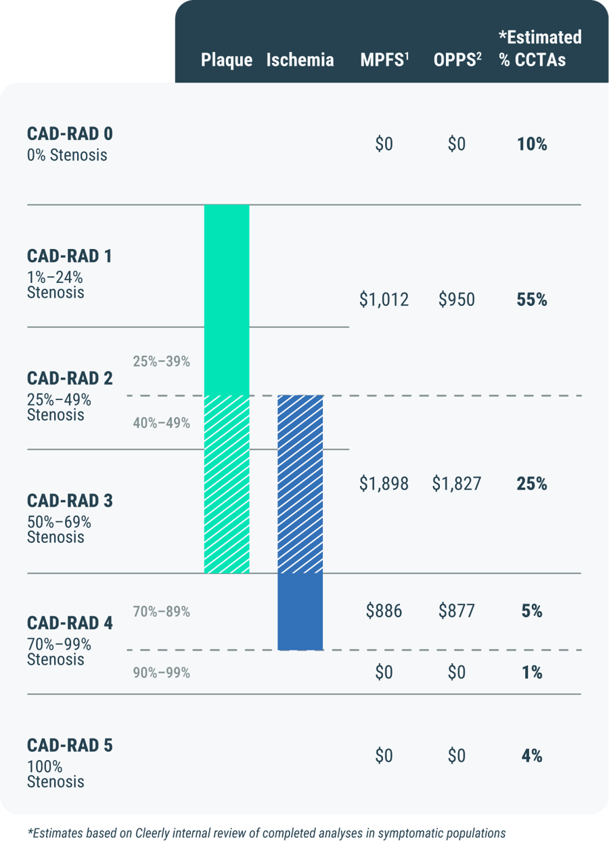Click the Cleerly estimates footnote text
Viewport: 609px width, 846px height.
267,833
